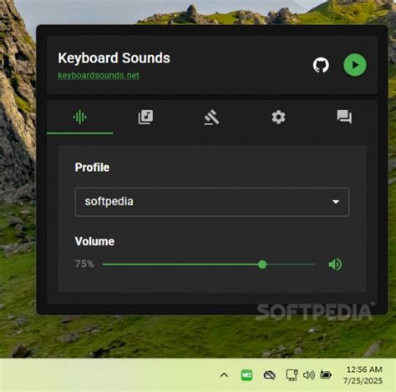Open the GitHub repository icon
The width and height of the screenshot is (396, 392).
[x=321, y=65]
